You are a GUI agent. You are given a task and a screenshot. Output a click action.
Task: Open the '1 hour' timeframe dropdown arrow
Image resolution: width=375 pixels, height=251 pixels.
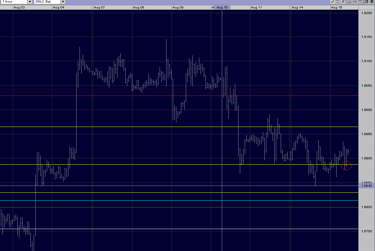tap(30, 2)
